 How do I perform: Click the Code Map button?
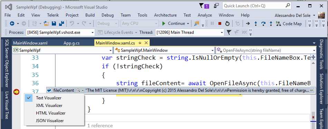point(289,23)
